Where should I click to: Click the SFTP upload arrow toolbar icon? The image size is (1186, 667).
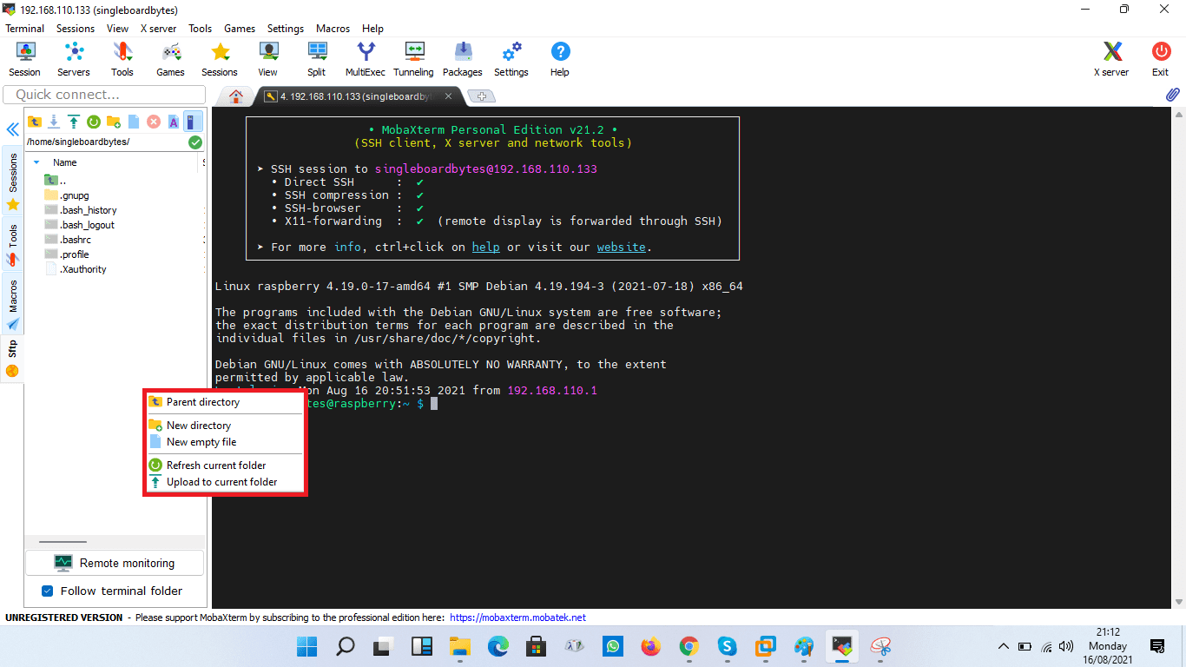click(74, 122)
